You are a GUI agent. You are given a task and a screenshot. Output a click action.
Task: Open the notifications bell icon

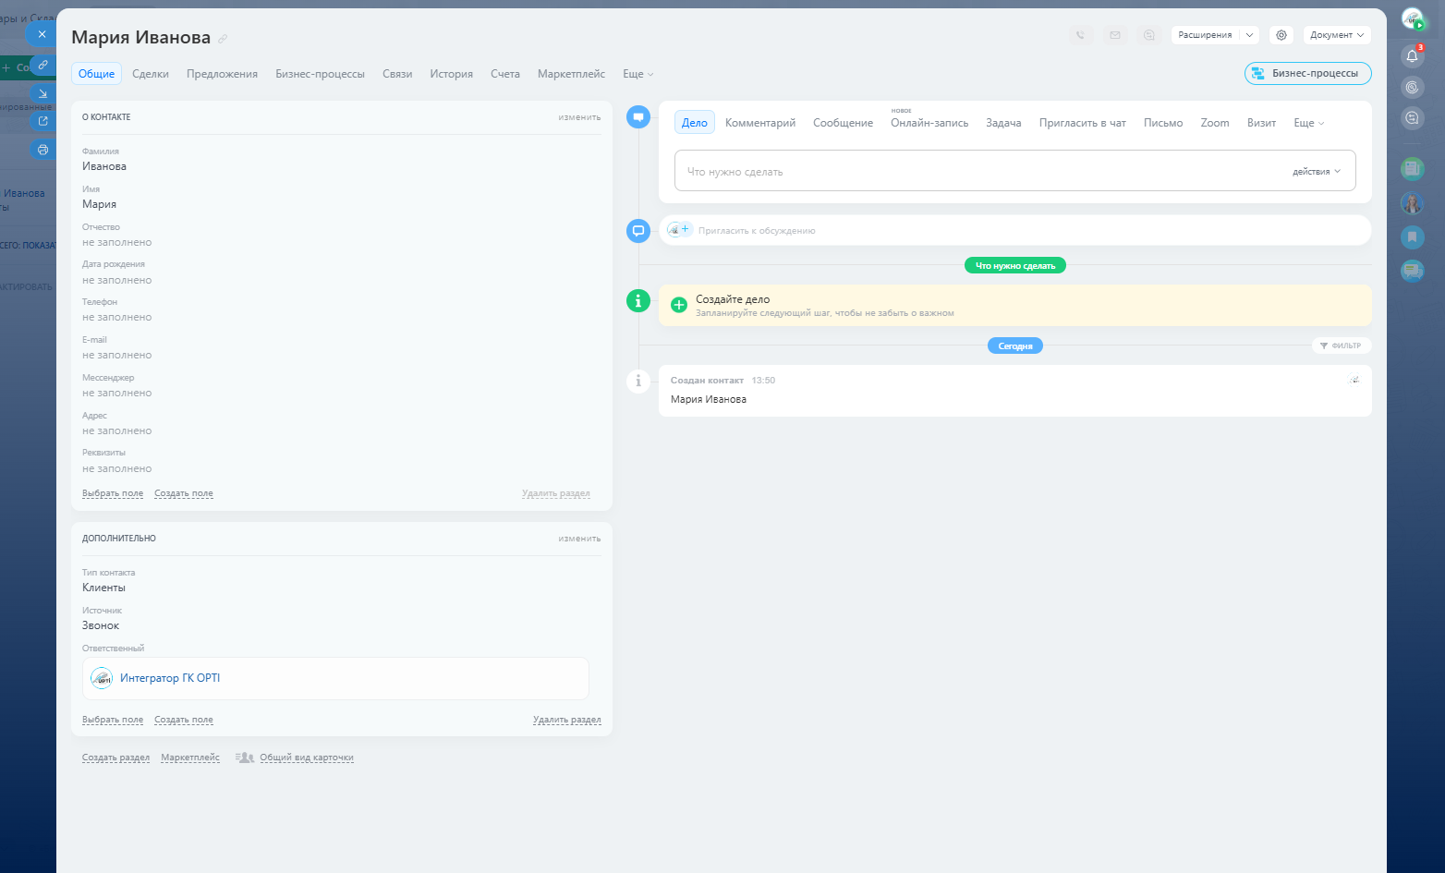tap(1412, 56)
